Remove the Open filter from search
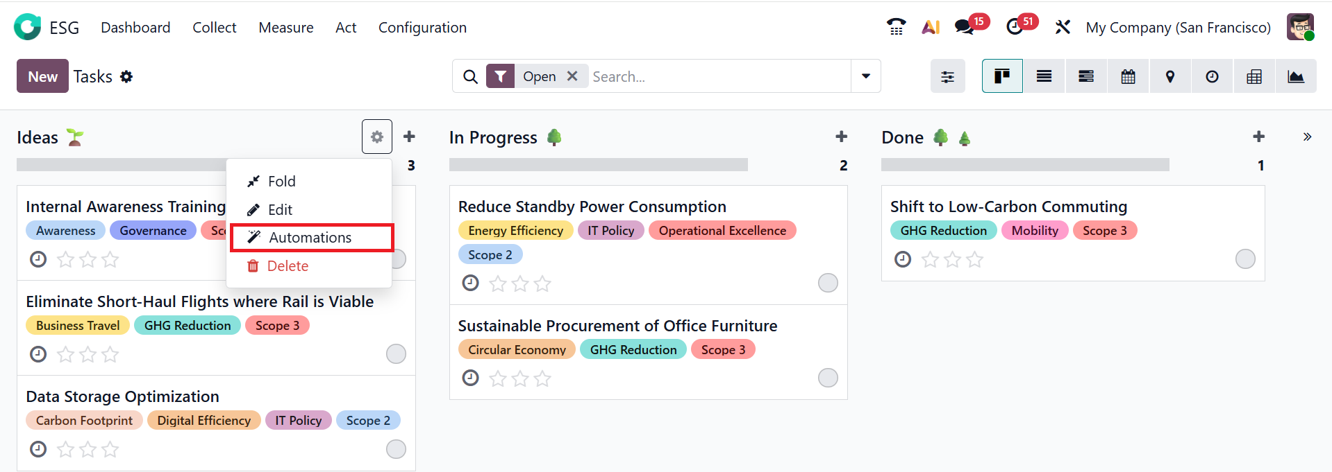Image resolution: width=1332 pixels, height=472 pixels. [x=572, y=76]
